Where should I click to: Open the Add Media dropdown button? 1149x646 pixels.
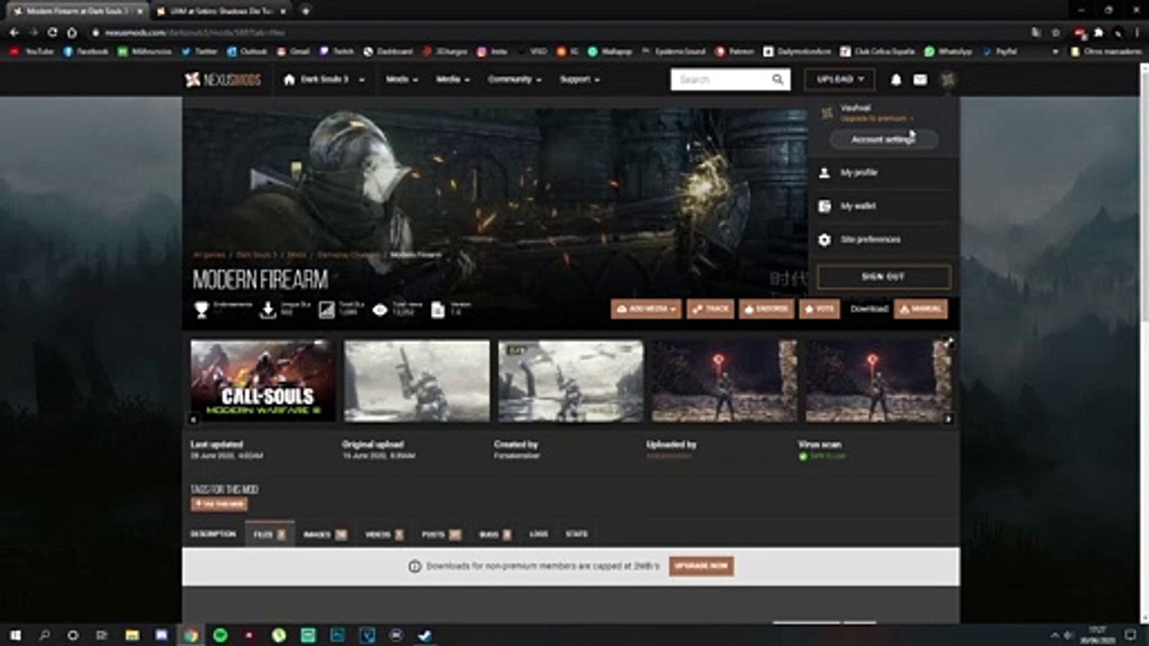pyautogui.click(x=646, y=310)
